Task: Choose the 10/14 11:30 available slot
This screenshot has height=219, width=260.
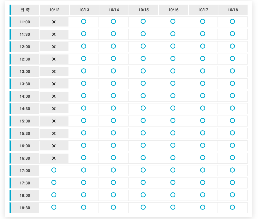Action: [x=114, y=34]
